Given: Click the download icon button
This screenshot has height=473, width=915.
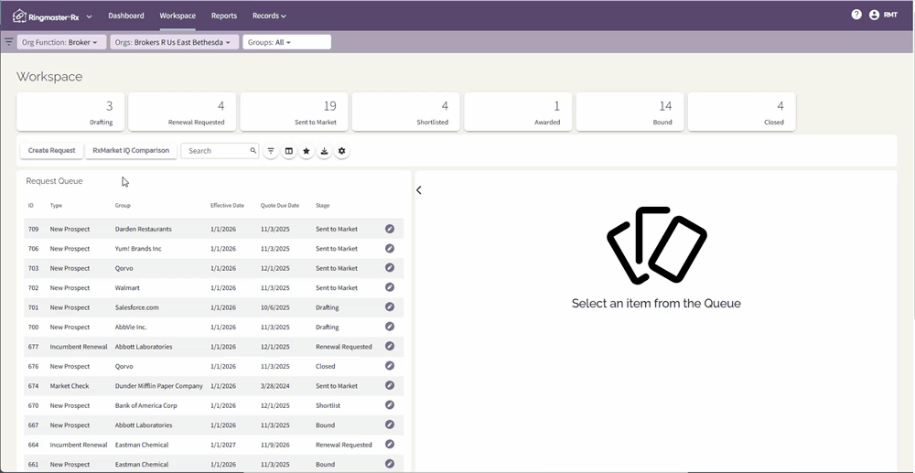Looking at the screenshot, I should pyautogui.click(x=324, y=151).
